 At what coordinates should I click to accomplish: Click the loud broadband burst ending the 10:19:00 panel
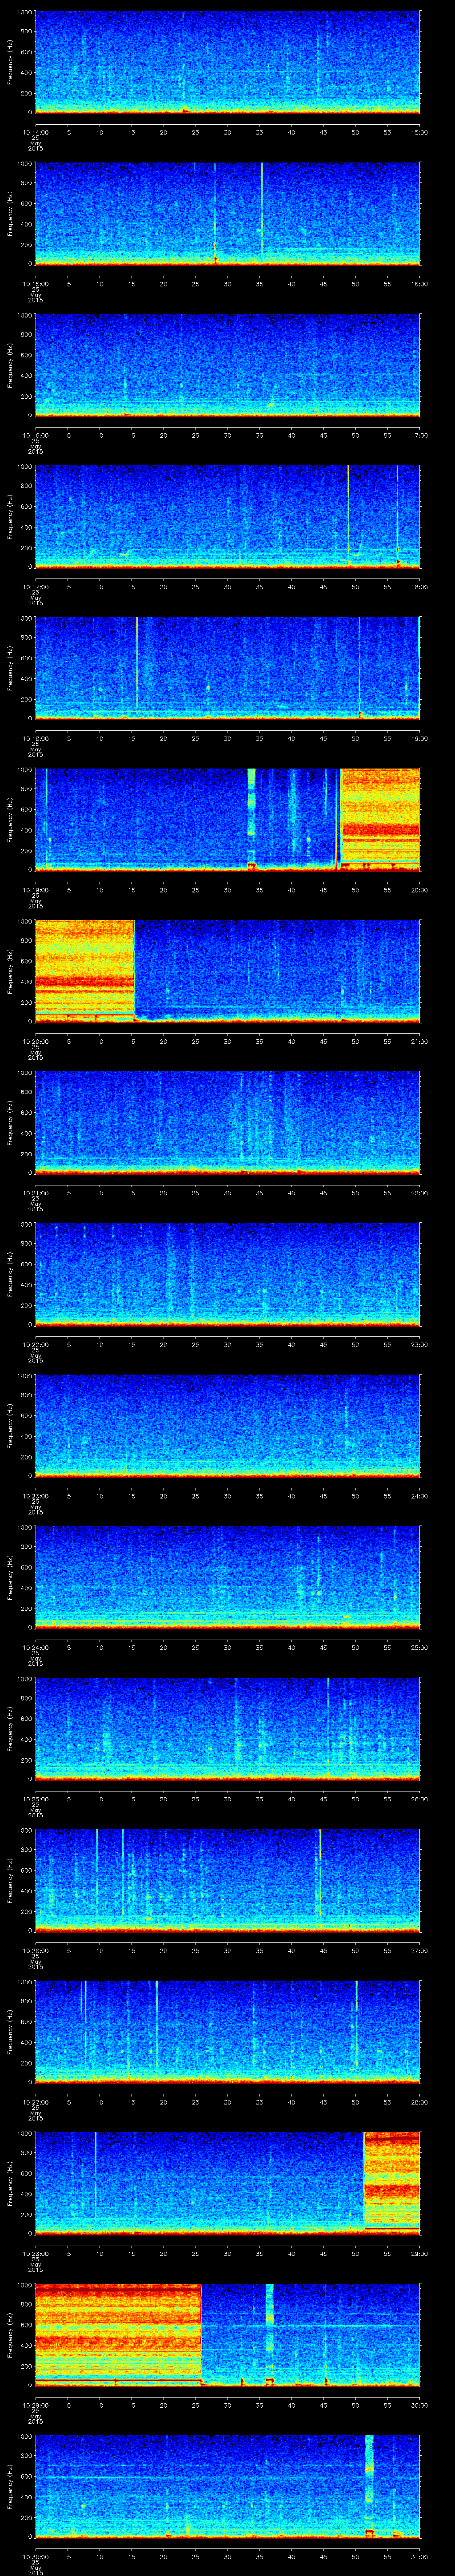click(x=380, y=819)
